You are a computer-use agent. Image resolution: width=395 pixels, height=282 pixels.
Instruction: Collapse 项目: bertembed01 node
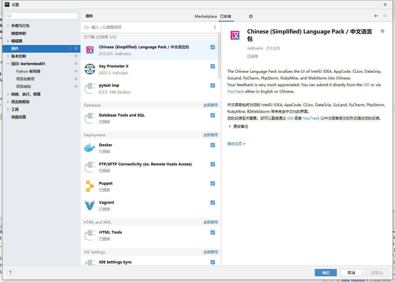(x=8, y=64)
